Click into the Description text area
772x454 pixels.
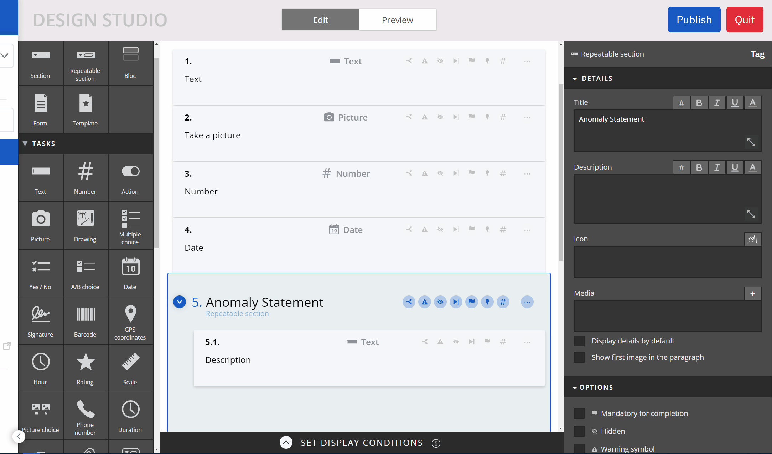click(x=667, y=199)
